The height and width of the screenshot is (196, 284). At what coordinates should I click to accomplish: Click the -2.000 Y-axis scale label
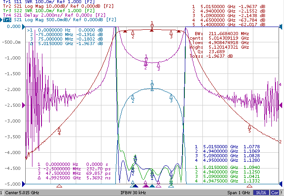pos(13,90)
